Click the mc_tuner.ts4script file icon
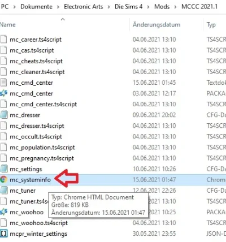This screenshot has height=242, width=226. (x=3, y=201)
